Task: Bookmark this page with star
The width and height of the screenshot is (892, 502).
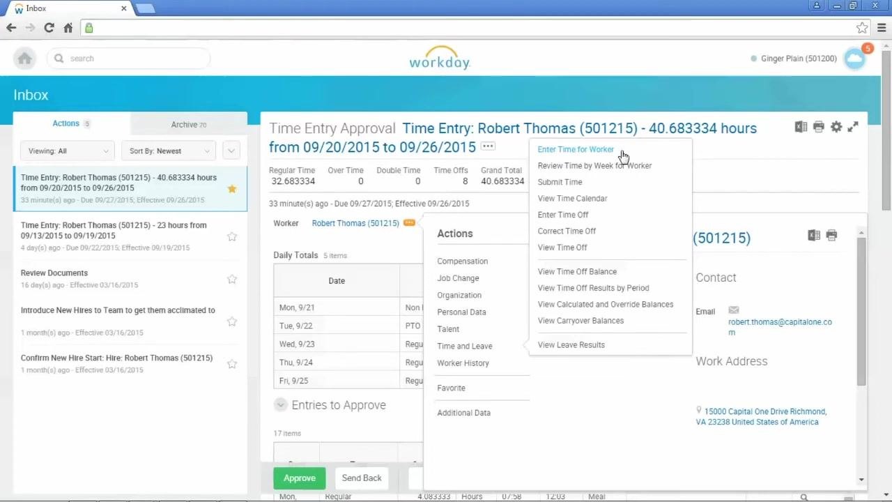Action: [x=862, y=28]
